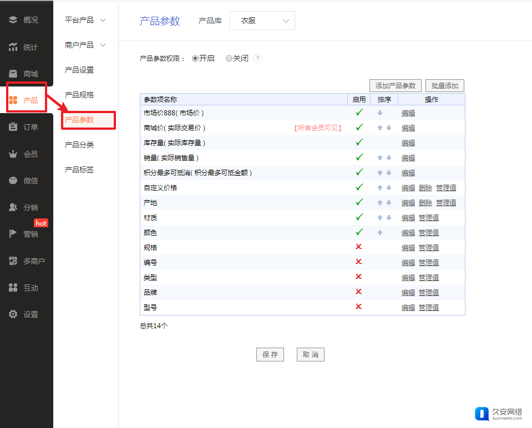532x428 pixels.
Task: Toggle enabled status for 规格 row
Action: pyautogui.click(x=358, y=247)
